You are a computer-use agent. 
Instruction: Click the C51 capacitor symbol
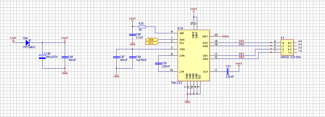click(228, 71)
